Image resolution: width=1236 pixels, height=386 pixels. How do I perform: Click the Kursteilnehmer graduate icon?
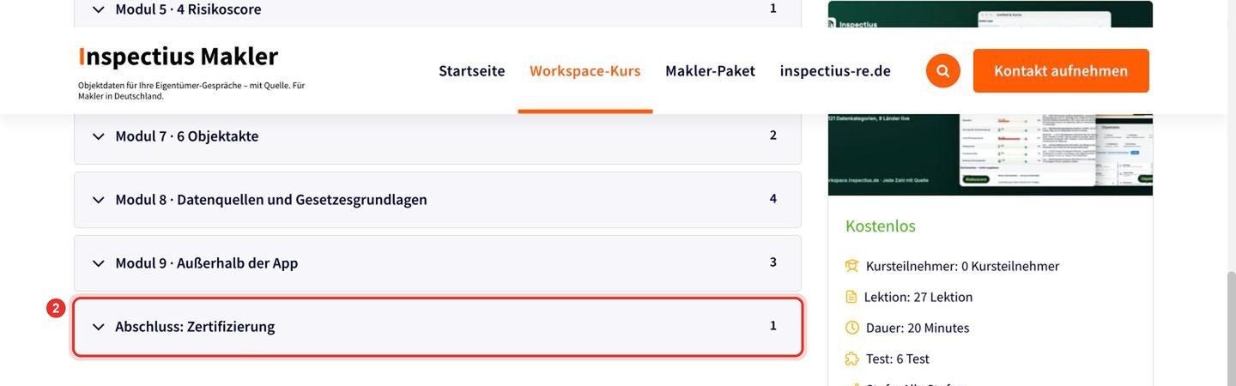pyautogui.click(x=851, y=266)
